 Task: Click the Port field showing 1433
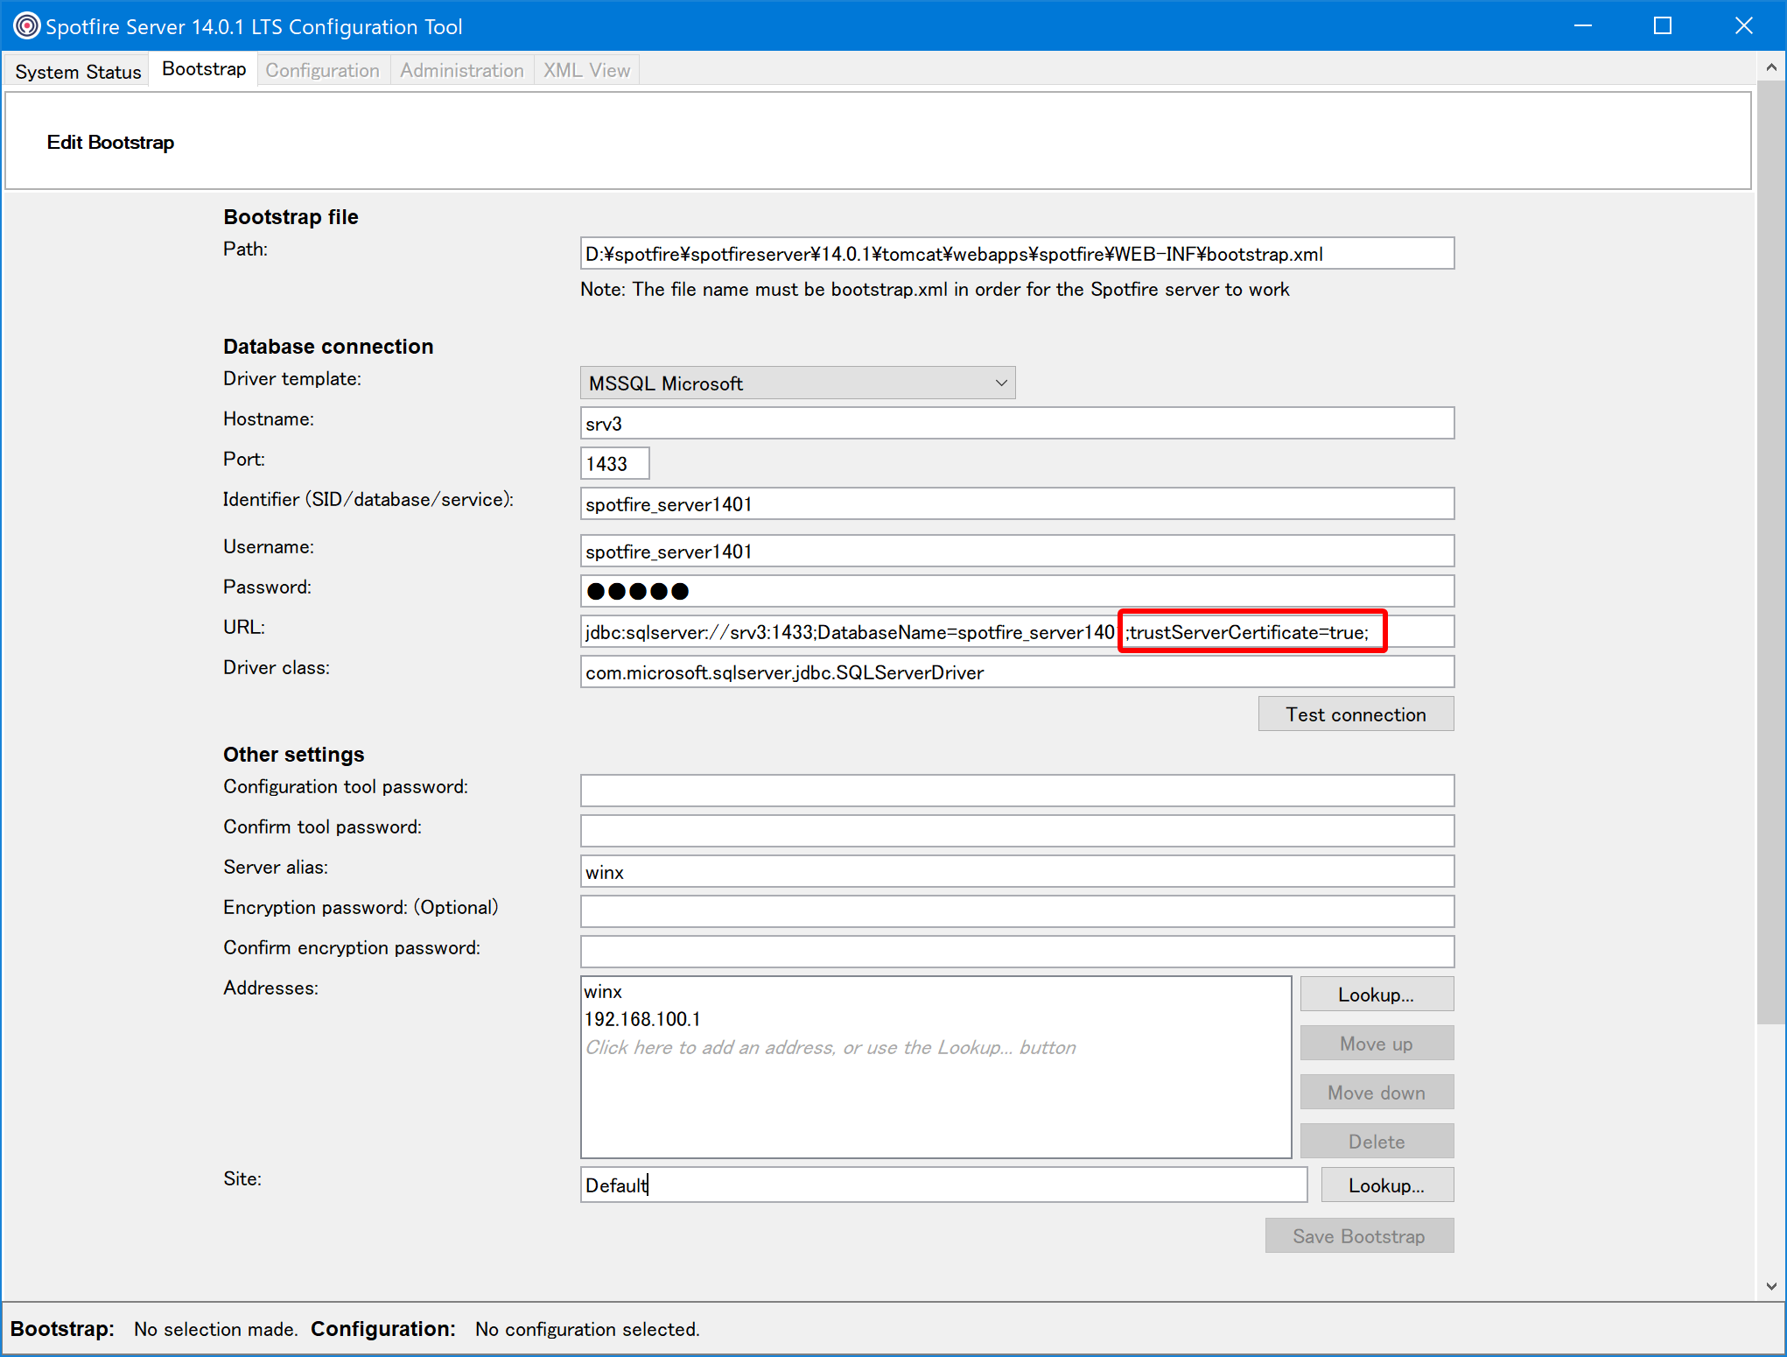point(614,463)
